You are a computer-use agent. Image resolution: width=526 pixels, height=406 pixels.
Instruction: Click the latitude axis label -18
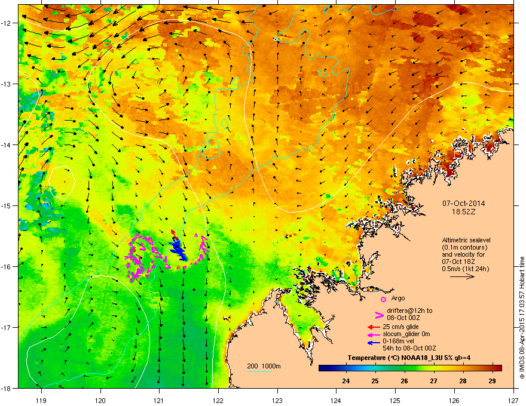tap(7, 388)
